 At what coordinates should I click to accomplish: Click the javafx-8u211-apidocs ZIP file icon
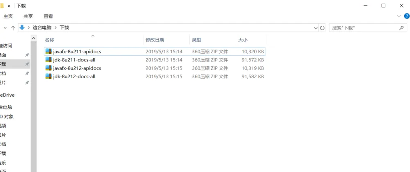tap(48, 52)
